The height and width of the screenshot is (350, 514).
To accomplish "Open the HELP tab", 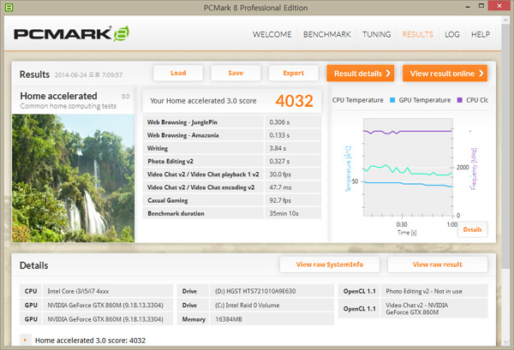I will tap(481, 34).
